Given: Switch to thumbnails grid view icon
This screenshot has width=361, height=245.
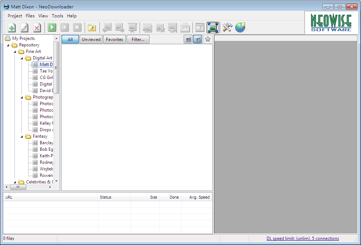Looking at the screenshot, I should pyautogui.click(x=198, y=40).
